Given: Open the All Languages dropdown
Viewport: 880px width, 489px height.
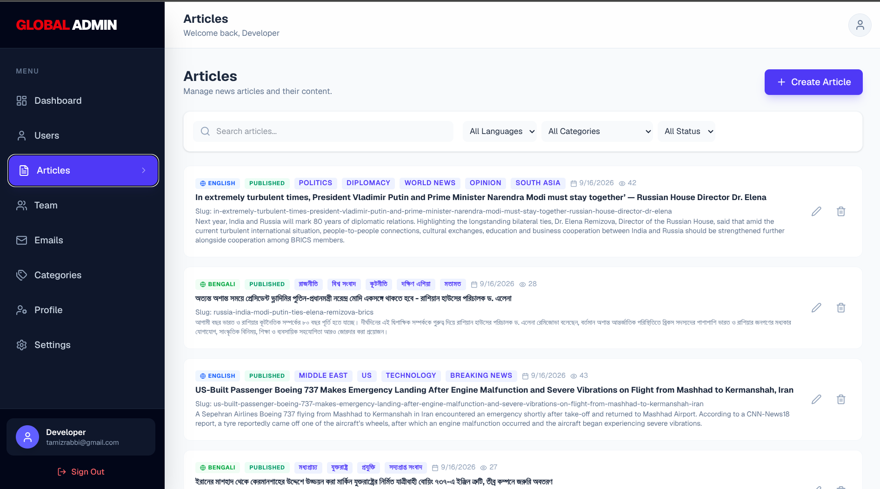Looking at the screenshot, I should 500,131.
